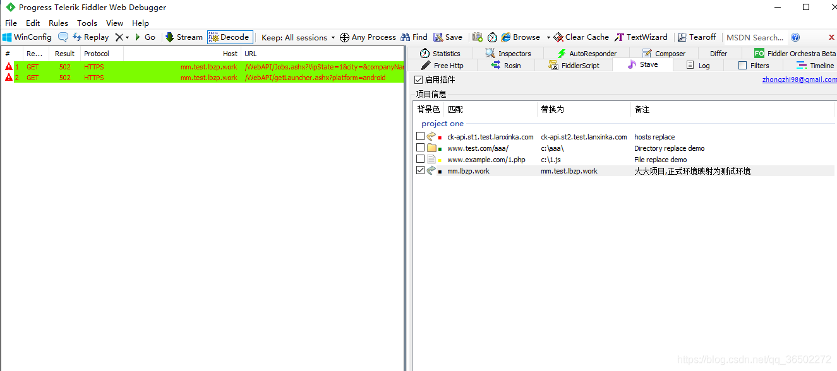Expand the Remove X dropdown arrow
The width and height of the screenshot is (837, 371).
click(127, 37)
